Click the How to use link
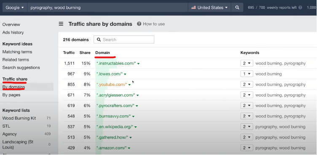 pos(154,24)
